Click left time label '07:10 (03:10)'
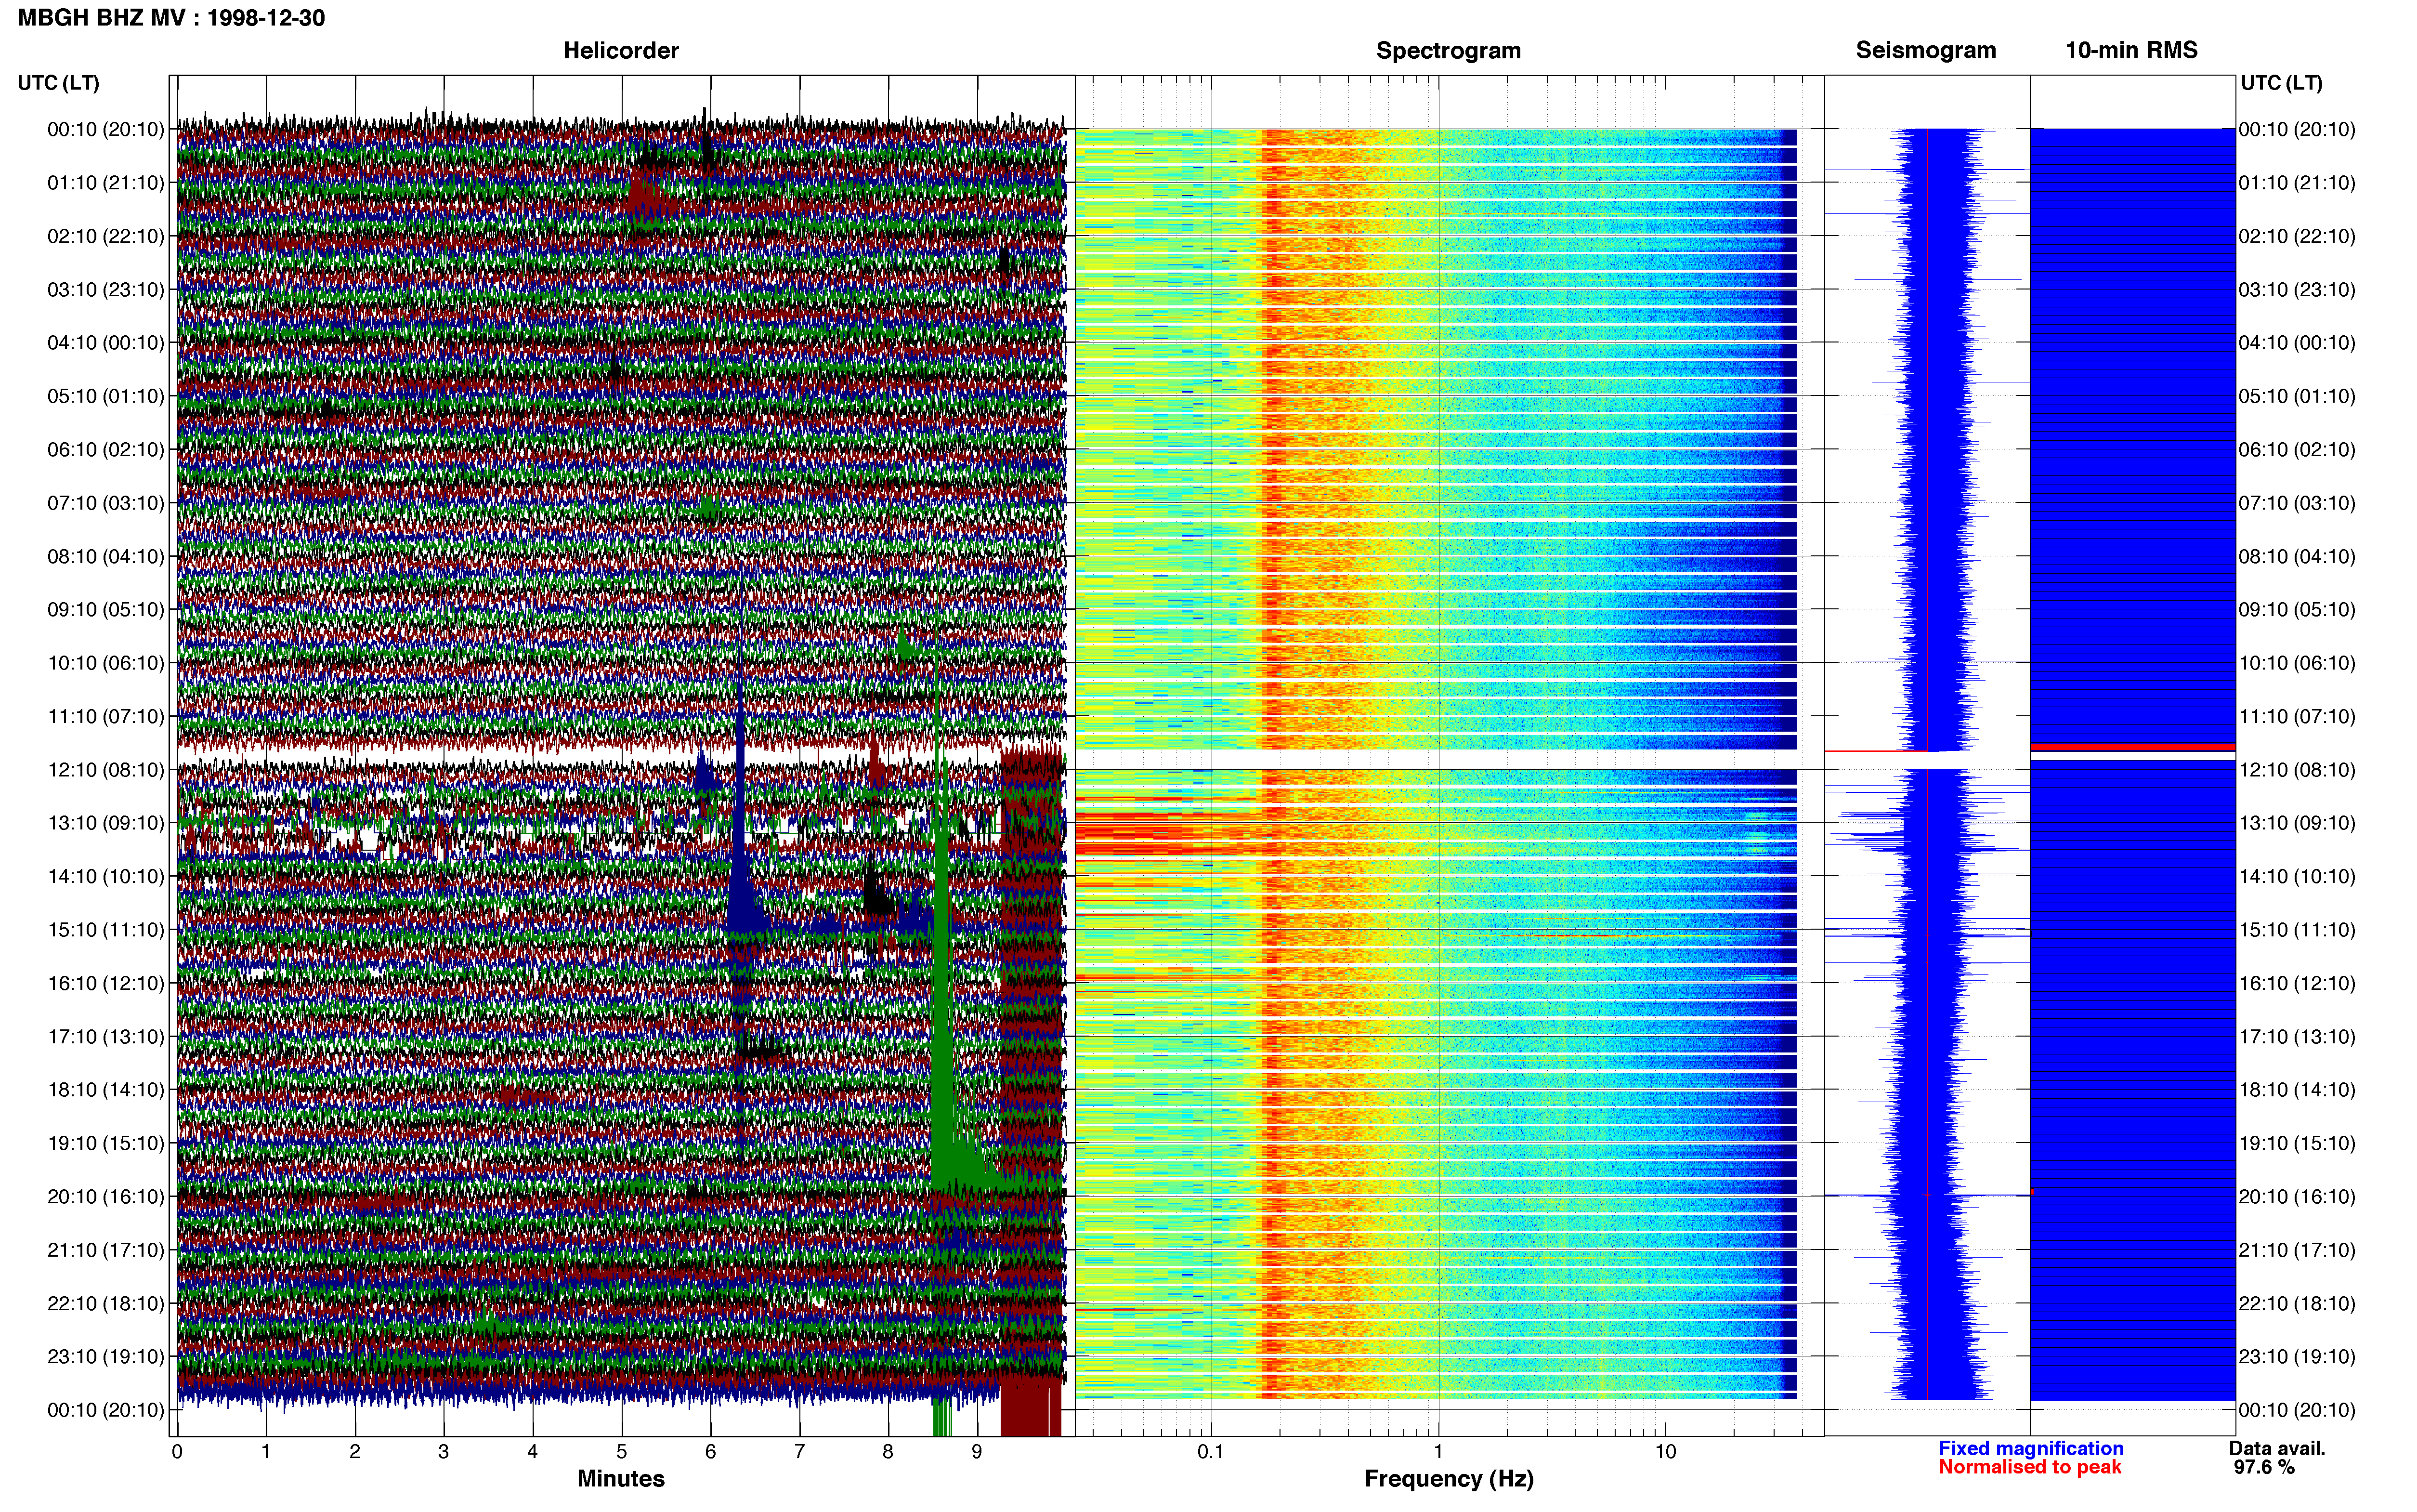Image resolution: width=2417 pixels, height=1512 pixels. [106, 503]
